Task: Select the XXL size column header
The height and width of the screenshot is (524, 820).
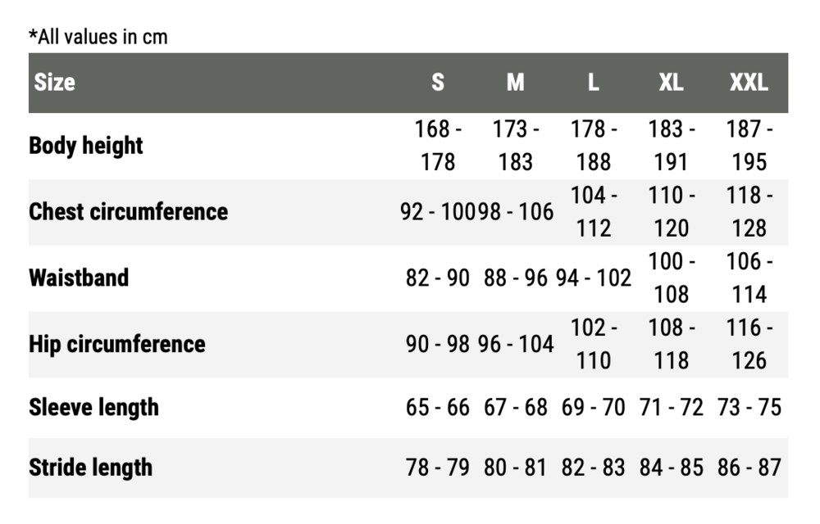Action: click(x=749, y=83)
